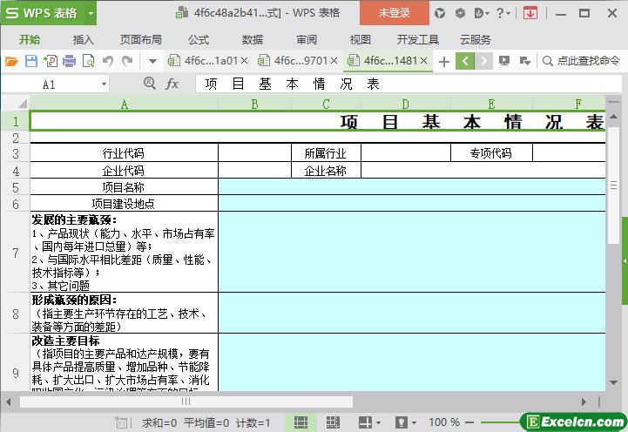Click the 未登录 login button

[x=394, y=13]
